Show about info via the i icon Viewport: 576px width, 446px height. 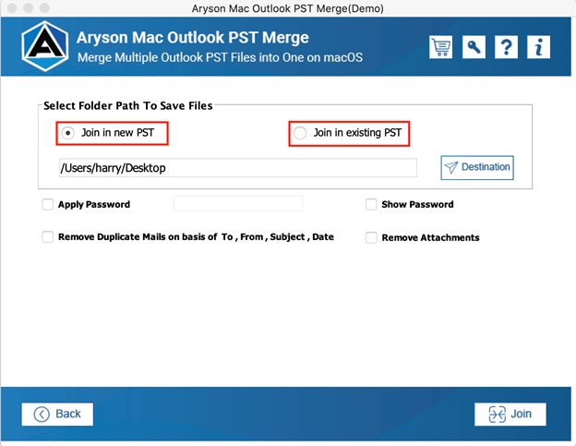tap(538, 47)
